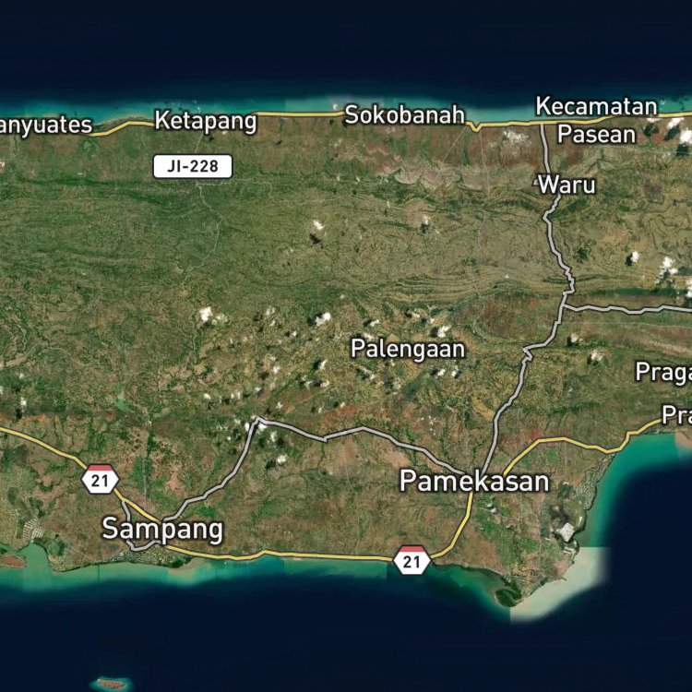This screenshot has height=692, width=692.
Task: Open the Kecamatan Pasean label
Action: 597,120
